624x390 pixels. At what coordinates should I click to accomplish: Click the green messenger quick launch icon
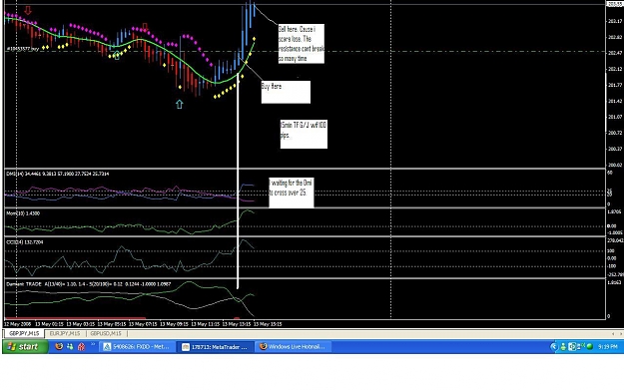[x=70, y=347]
